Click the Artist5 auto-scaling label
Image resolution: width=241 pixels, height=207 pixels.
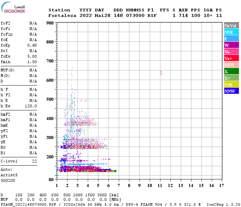point(9,175)
